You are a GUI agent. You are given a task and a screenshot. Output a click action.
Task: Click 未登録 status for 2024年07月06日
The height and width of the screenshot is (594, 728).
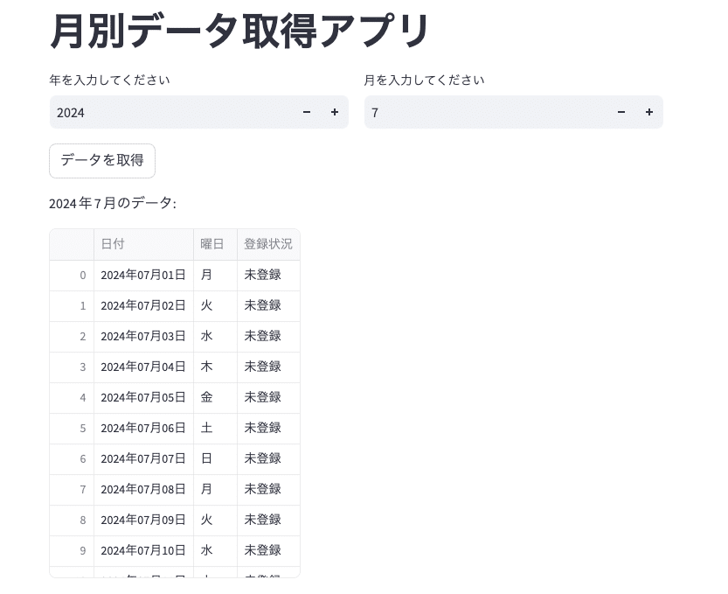coord(268,429)
